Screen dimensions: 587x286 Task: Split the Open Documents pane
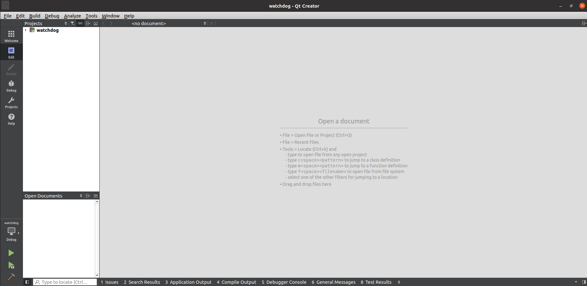click(x=88, y=196)
